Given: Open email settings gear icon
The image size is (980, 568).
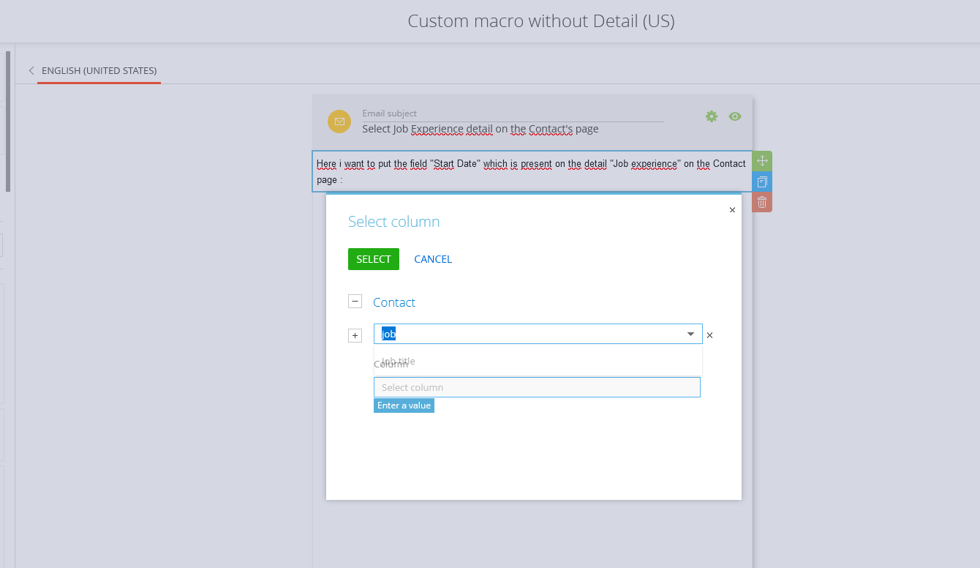Looking at the screenshot, I should (x=711, y=116).
